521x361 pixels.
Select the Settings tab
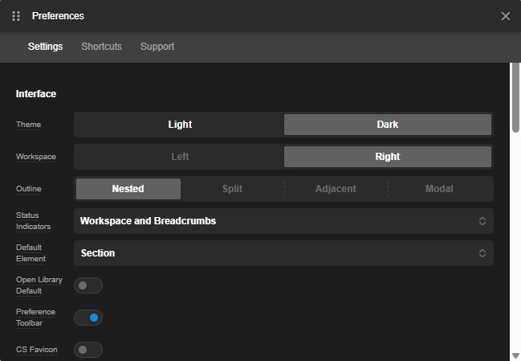point(45,47)
